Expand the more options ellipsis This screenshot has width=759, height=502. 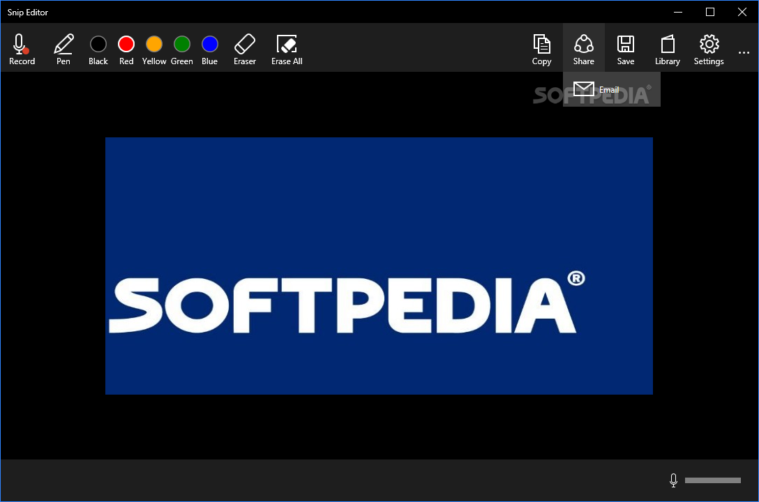pos(744,52)
